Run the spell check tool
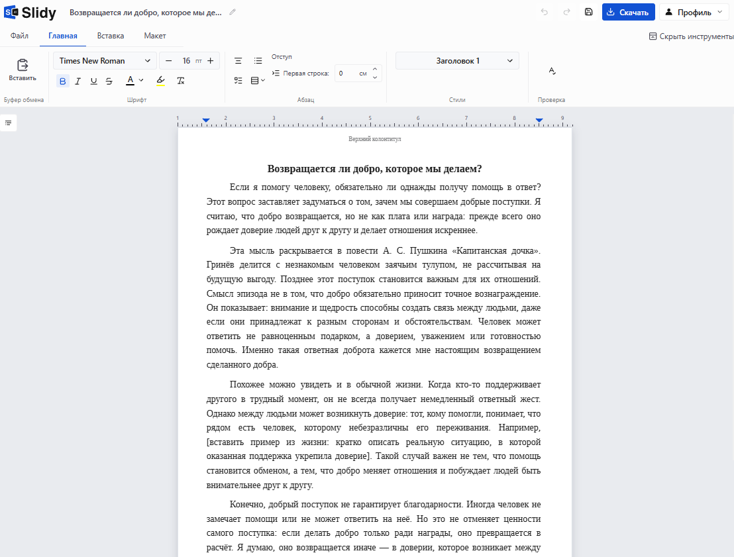The width and height of the screenshot is (734, 557). [x=552, y=71]
